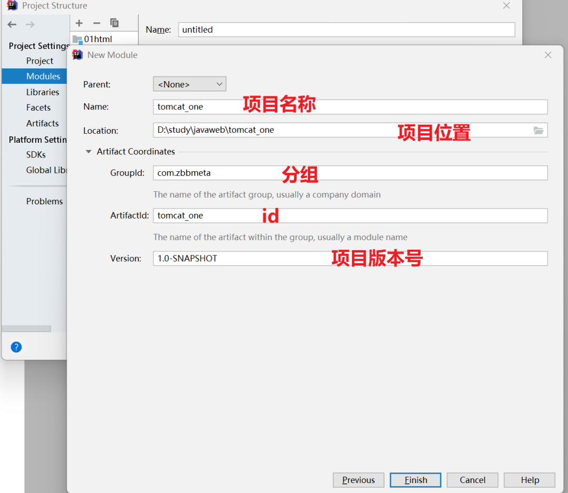Screen dimensions: 568x493
Task: Open Libraries settings
Action: 43,92
